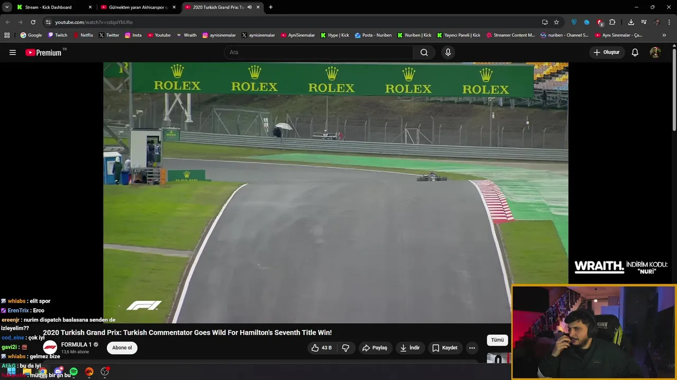The height and width of the screenshot is (380, 677).
Task: Open the Posta - Nuriben bookmark
Action: coord(373,35)
